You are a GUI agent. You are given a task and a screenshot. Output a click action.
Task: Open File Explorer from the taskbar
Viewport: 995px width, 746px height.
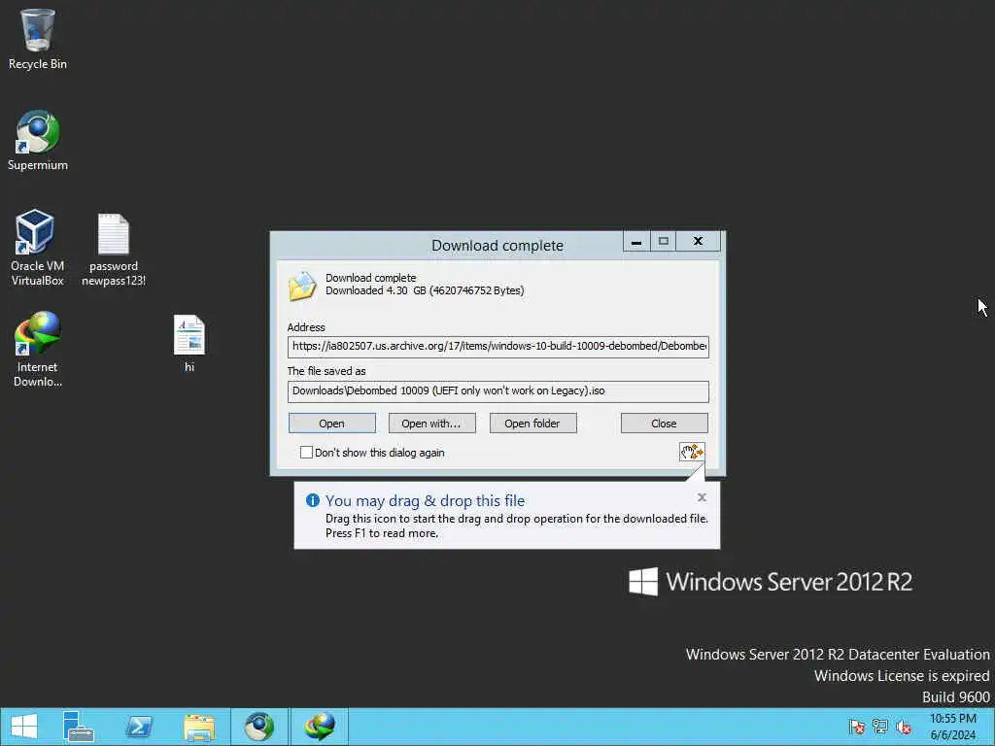pos(199,727)
